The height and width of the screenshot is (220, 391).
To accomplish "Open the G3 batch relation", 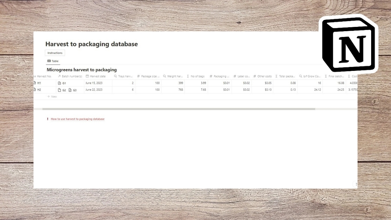I will (73, 90).
